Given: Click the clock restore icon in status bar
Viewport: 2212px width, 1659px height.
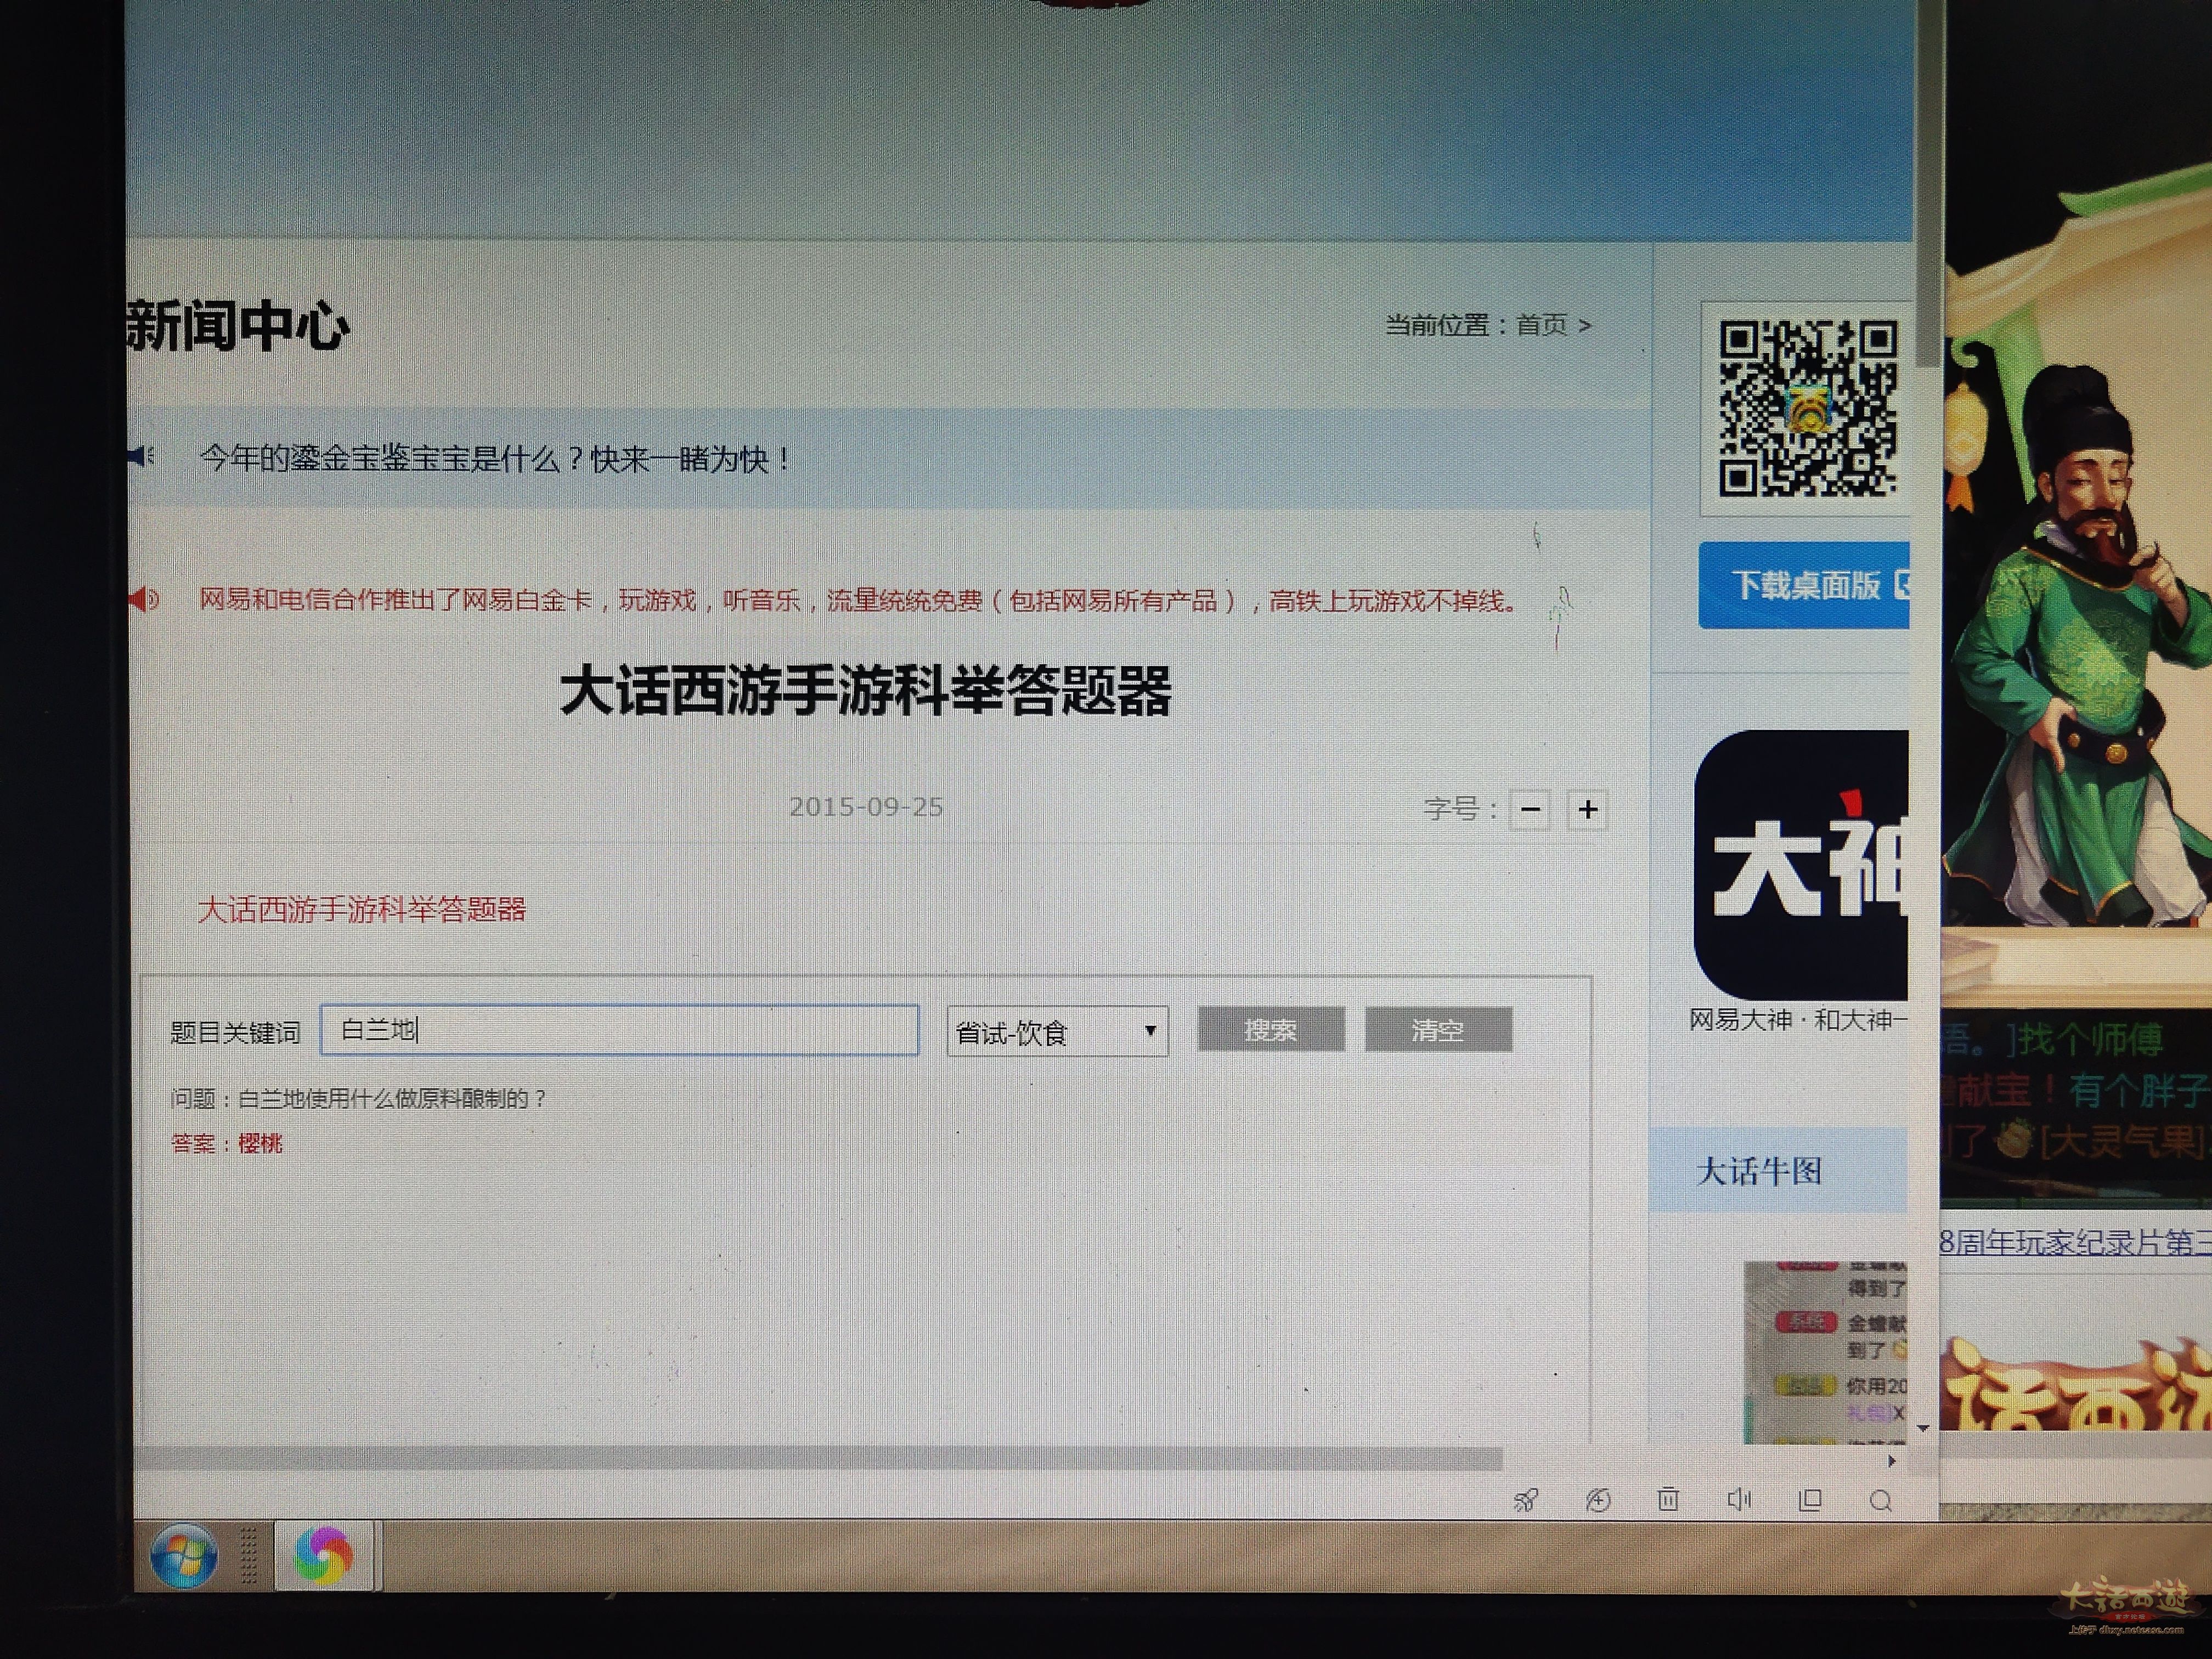Looking at the screenshot, I should click(1598, 1500).
